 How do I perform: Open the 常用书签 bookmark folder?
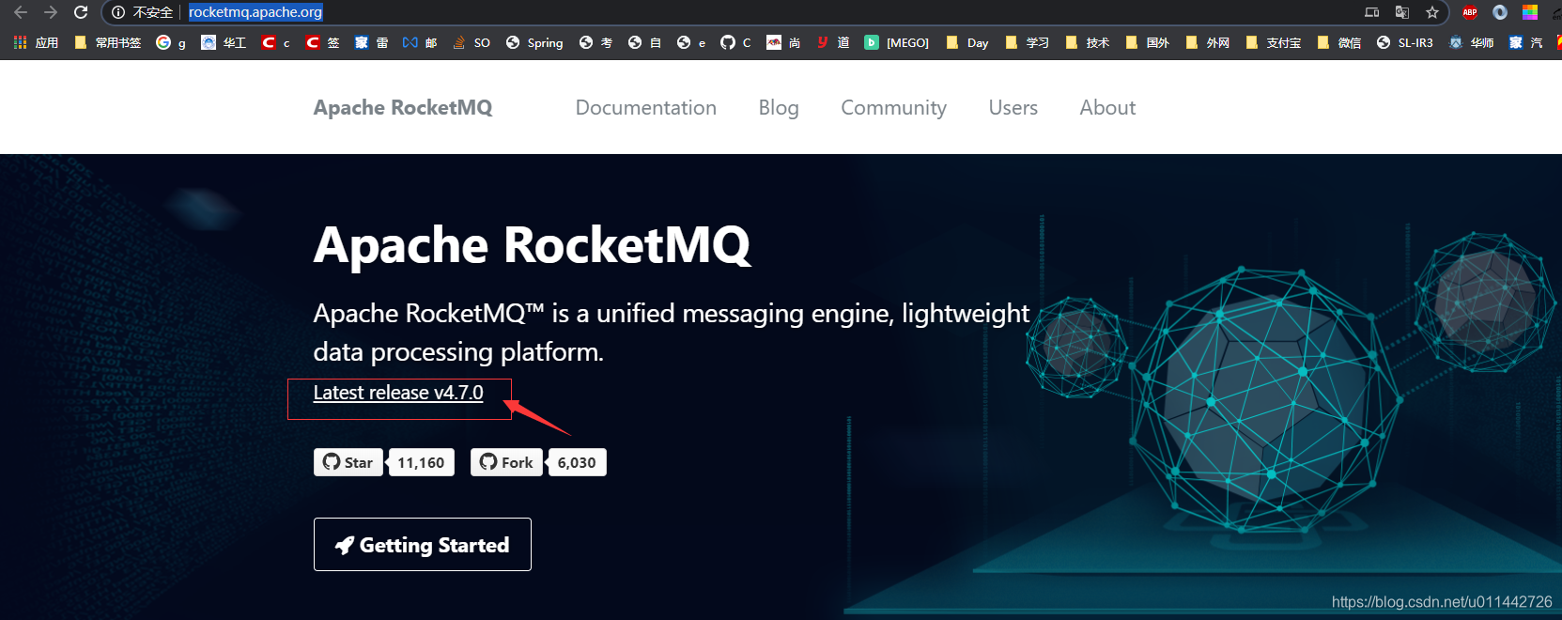pyautogui.click(x=107, y=42)
